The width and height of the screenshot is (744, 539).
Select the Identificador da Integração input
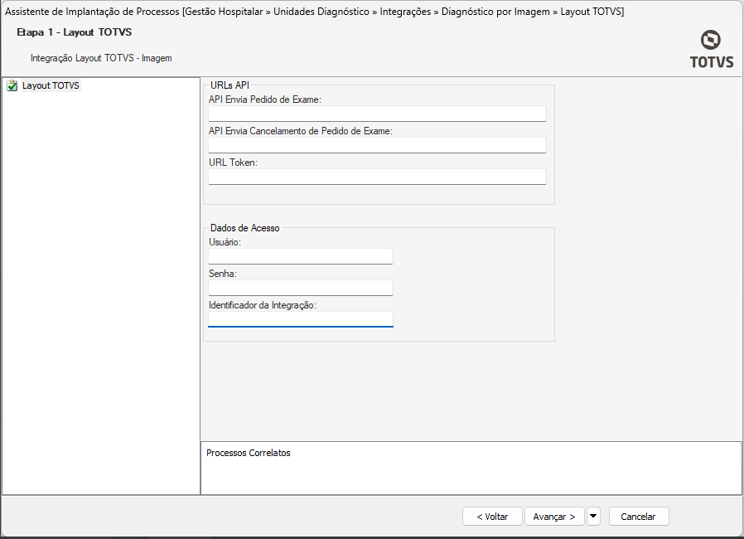[301, 319]
